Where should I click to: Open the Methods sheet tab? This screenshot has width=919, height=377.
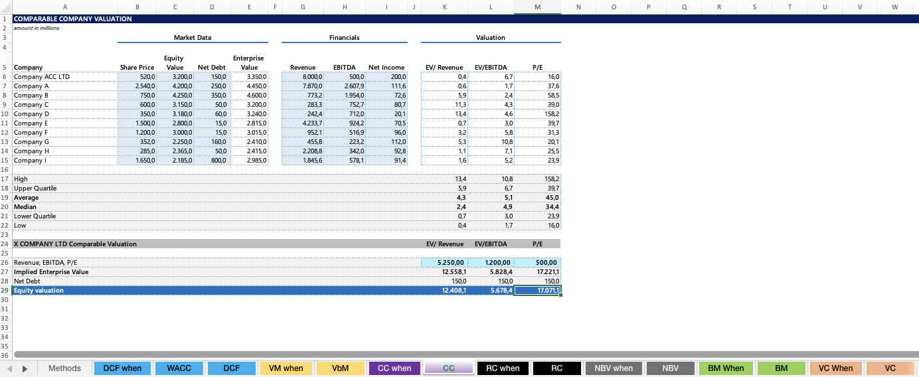click(64, 368)
